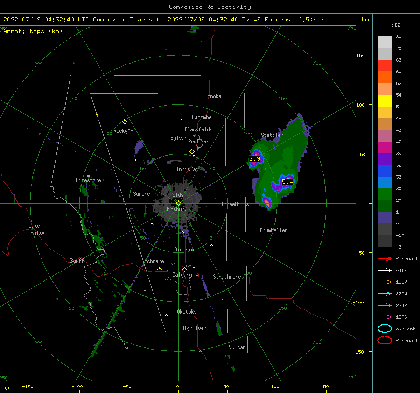
Task: Click the unlabeled storm core east of ThreeHills
Action: point(267,202)
